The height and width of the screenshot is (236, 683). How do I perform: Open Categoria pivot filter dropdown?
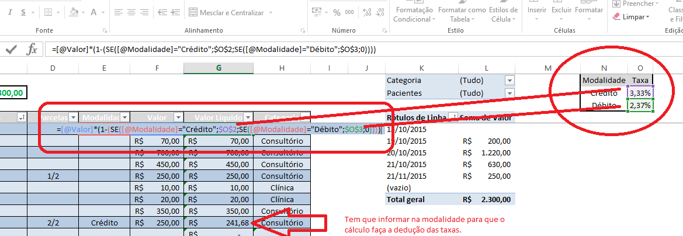click(510, 81)
